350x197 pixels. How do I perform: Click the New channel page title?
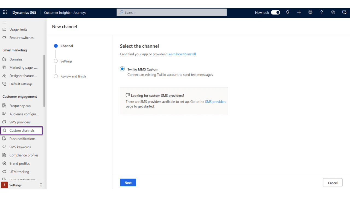click(65, 27)
